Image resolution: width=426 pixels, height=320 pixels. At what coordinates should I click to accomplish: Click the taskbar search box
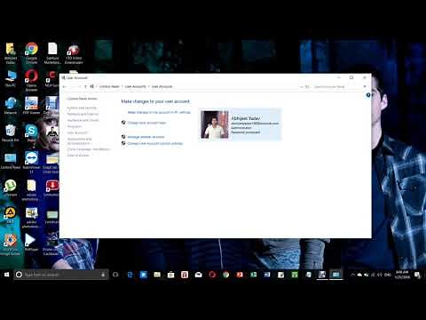(x=61, y=275)
